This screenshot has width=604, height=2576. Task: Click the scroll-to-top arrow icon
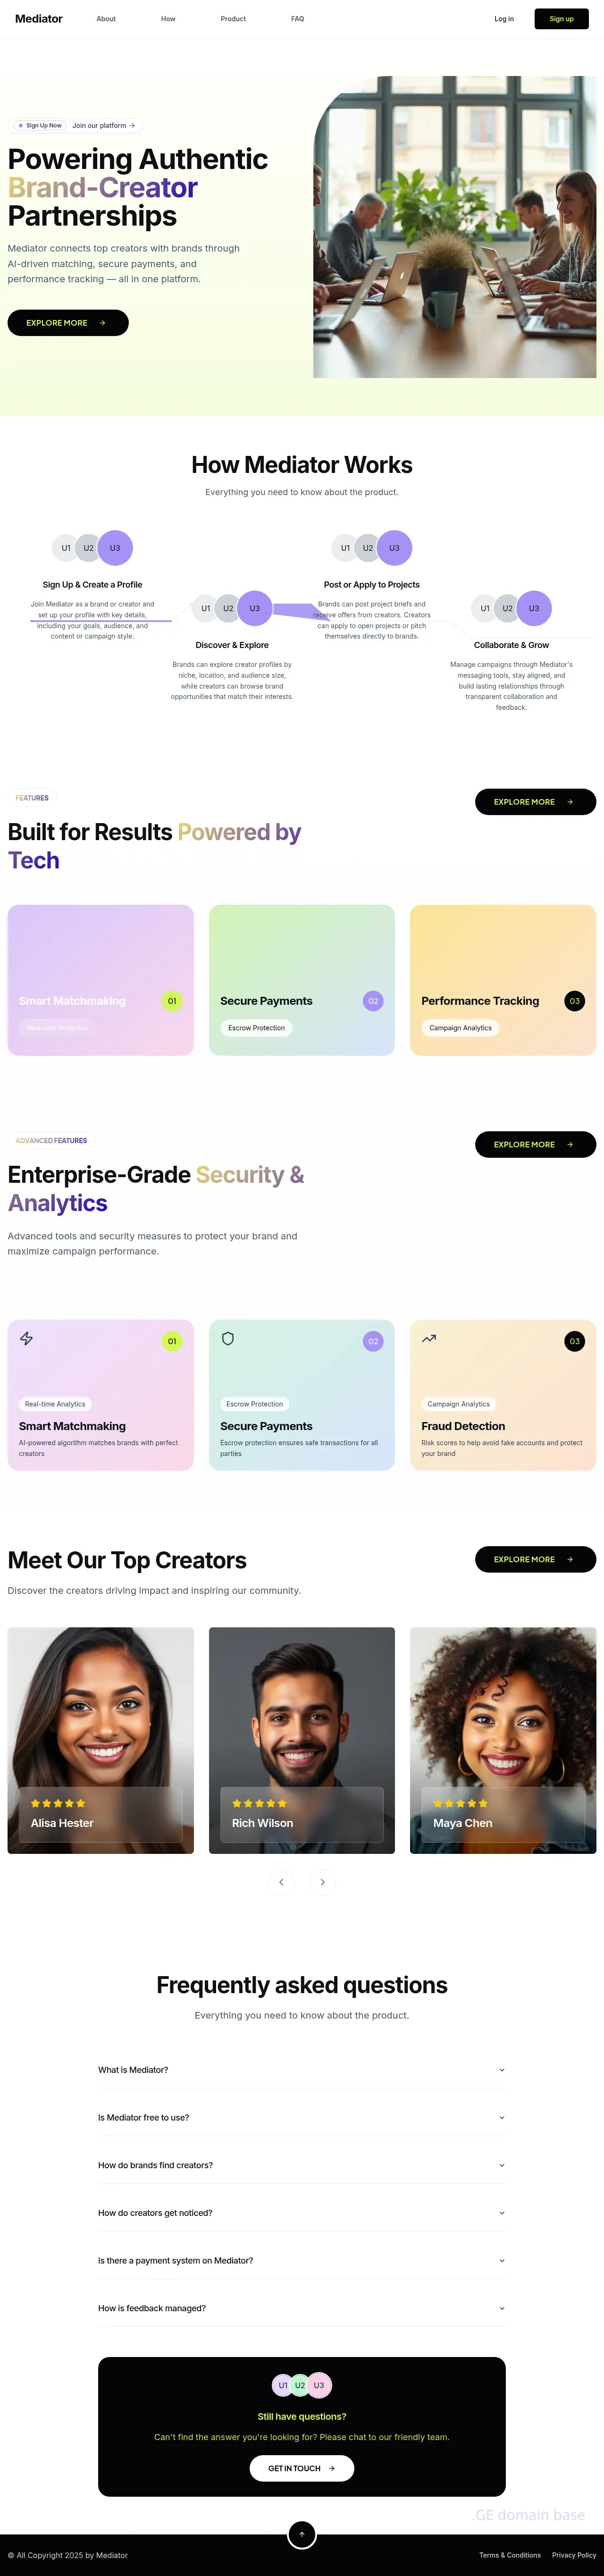point(302,2534)
